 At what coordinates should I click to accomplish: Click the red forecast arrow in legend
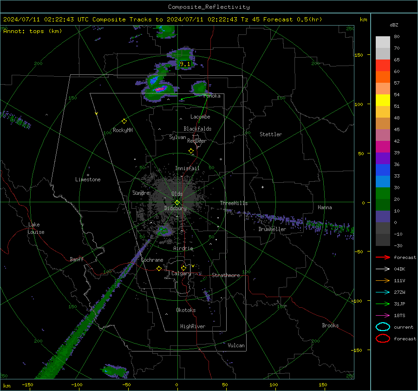click(383, 257)
